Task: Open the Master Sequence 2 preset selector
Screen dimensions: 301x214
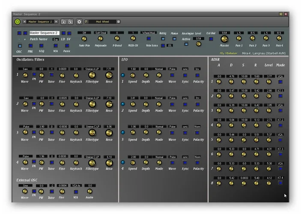Action: [40, 21]
